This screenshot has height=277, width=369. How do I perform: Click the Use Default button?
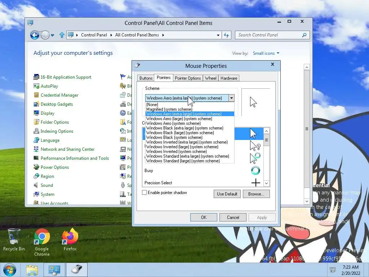pos(227,194)
